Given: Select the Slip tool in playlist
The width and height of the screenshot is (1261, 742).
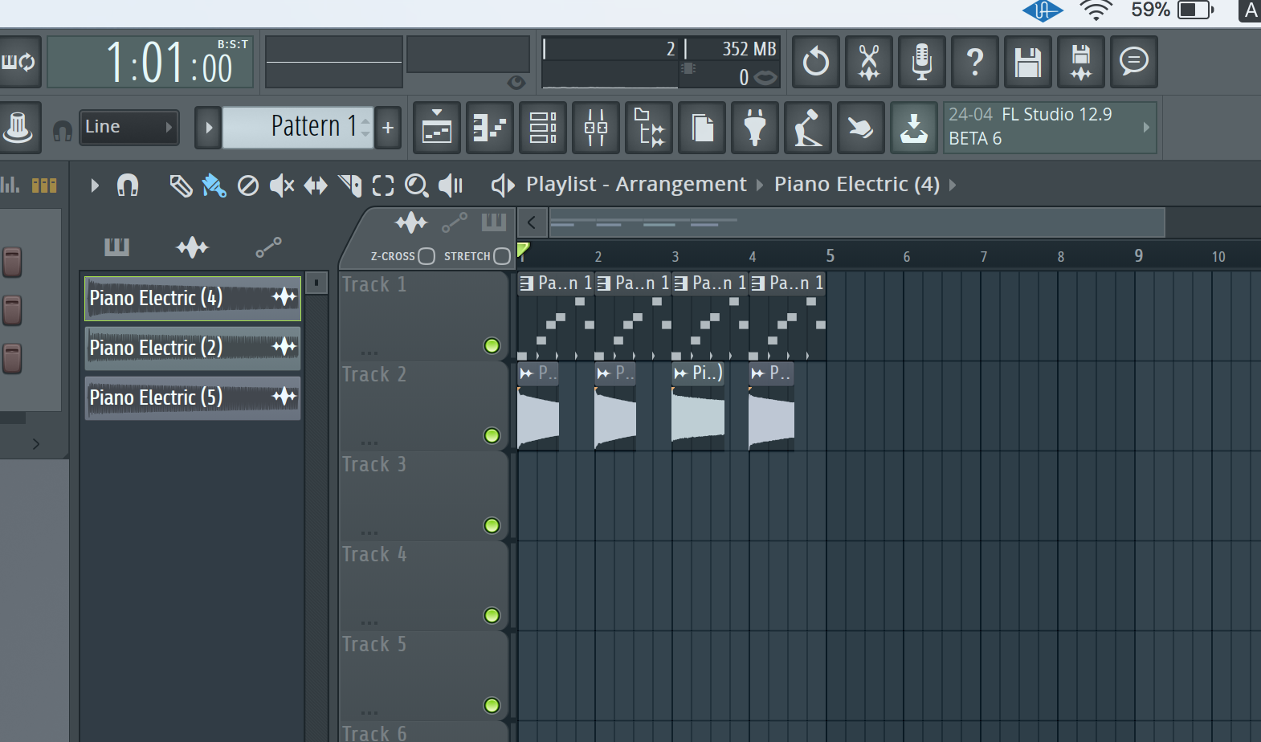Looking at the screenshot, I should pyautogui.click(x=316, y=185).
